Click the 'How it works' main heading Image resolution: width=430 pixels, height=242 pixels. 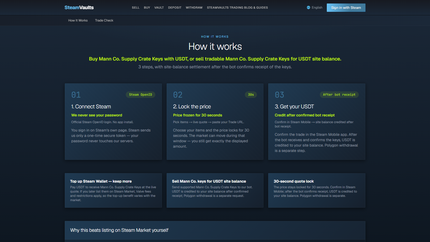pos(215,47)
